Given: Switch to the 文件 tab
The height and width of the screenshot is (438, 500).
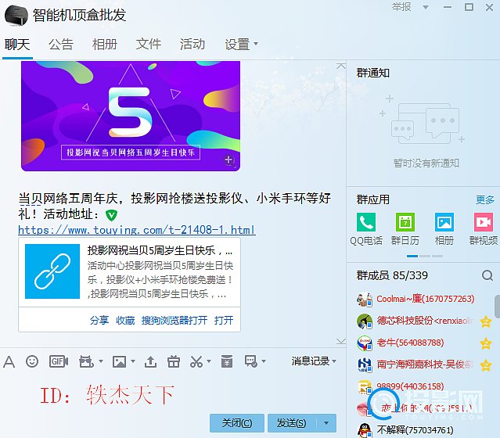Looking at the screenshot, I should pos(148,45).
